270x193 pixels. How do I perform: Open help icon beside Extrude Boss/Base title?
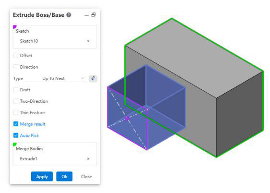tap(69, 15)
